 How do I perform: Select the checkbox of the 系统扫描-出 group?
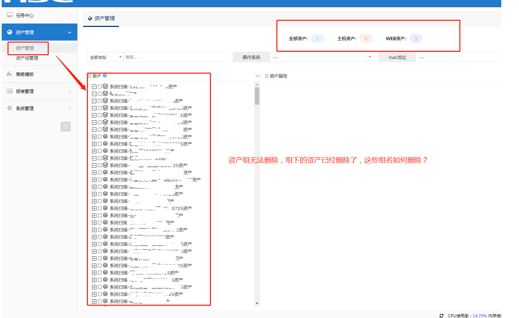click(x=100, y=287)
